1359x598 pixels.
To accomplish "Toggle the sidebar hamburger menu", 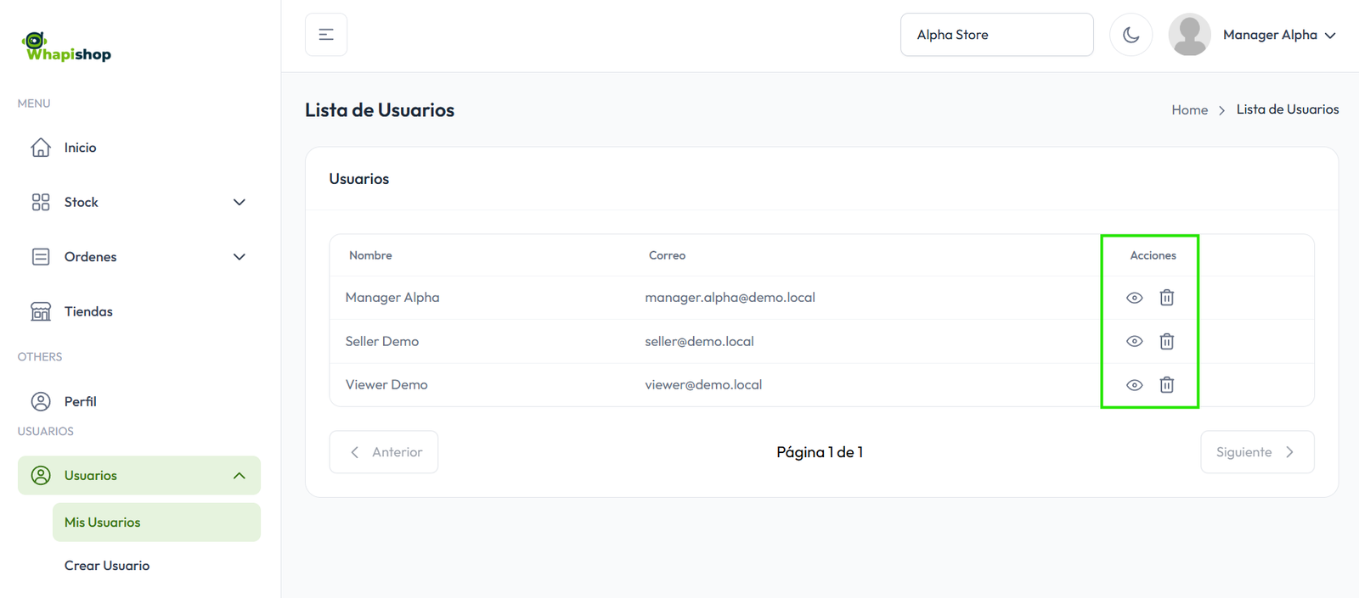I will point(326,35).
